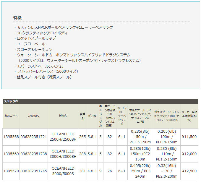Click the 替えスプール:ラインキャパシティ column header
The width and height of the screenshot is (201, 185).
tap(167, 116)
